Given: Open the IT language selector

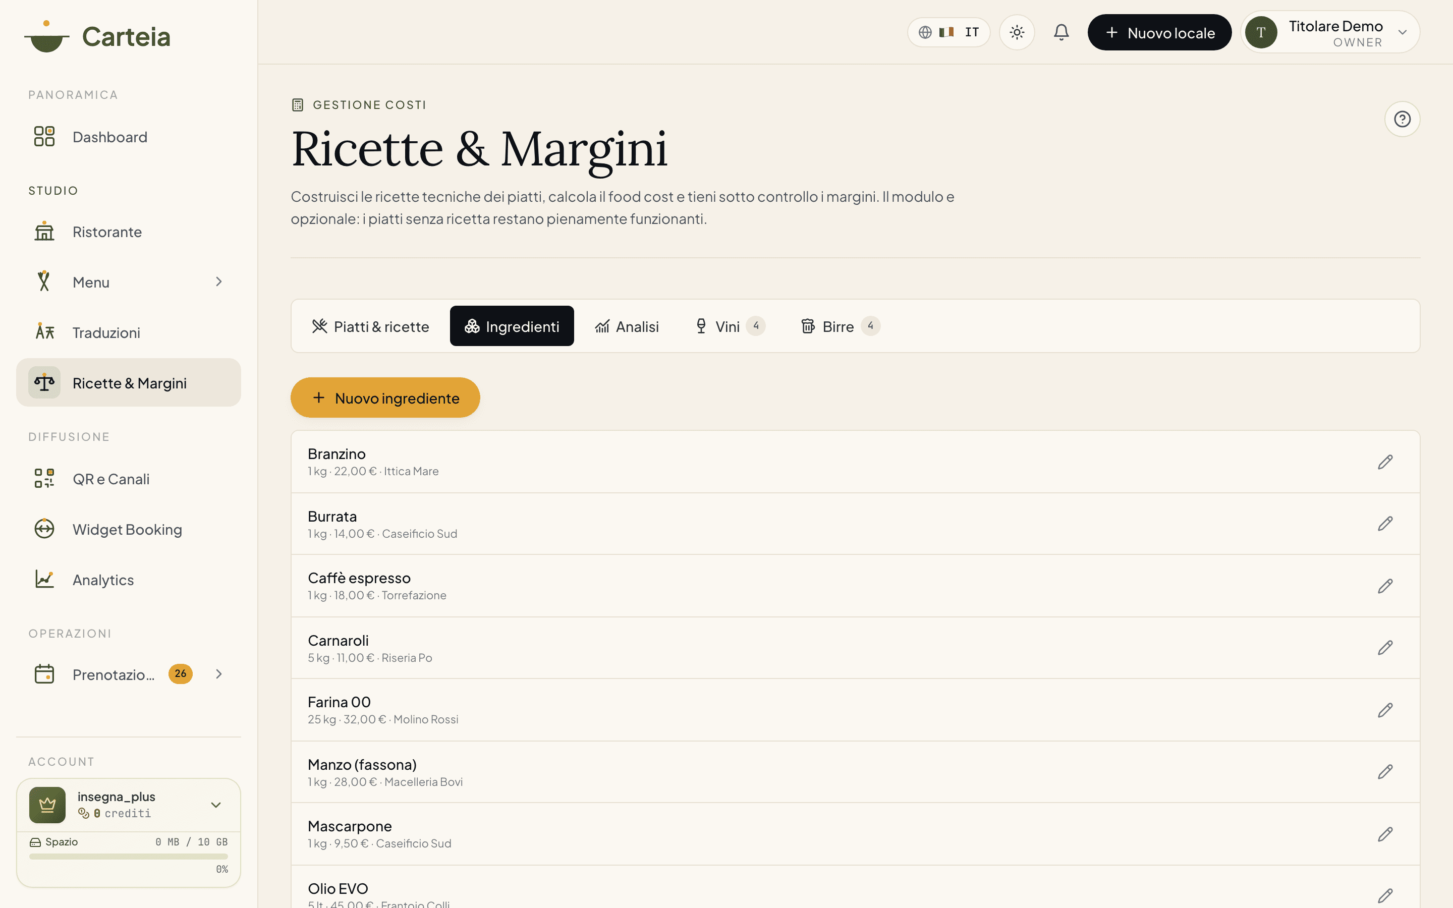Looking at the screenshot, I should (948, 32).
